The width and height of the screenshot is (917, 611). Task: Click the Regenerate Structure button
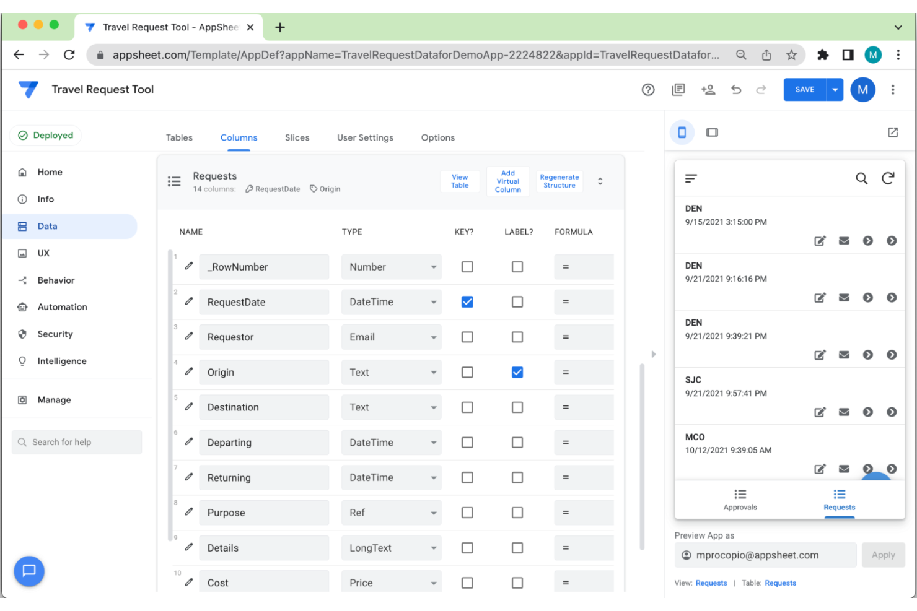click(559, 181)
